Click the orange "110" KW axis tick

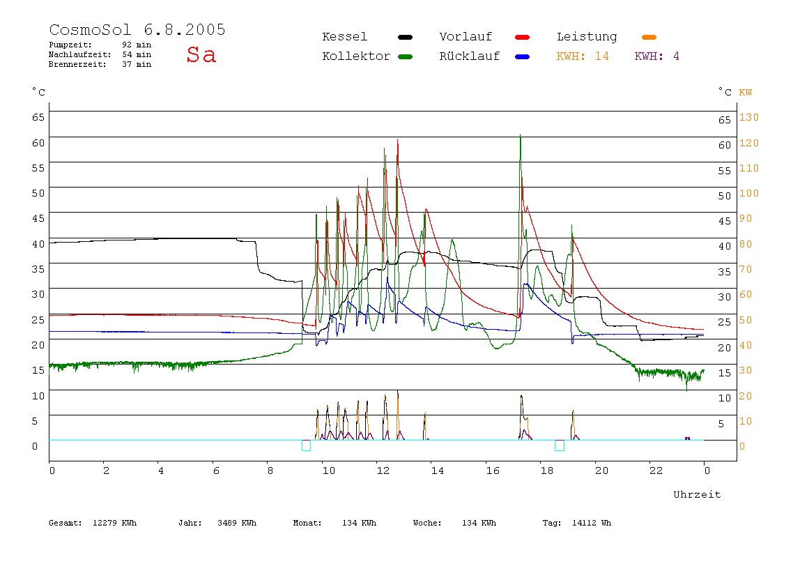[749, 167]
